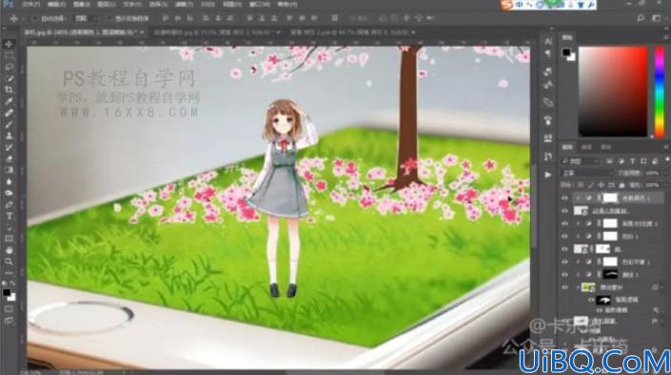Toggle visibility of second layer from top

pyautogui.click(x=564, y=211)
